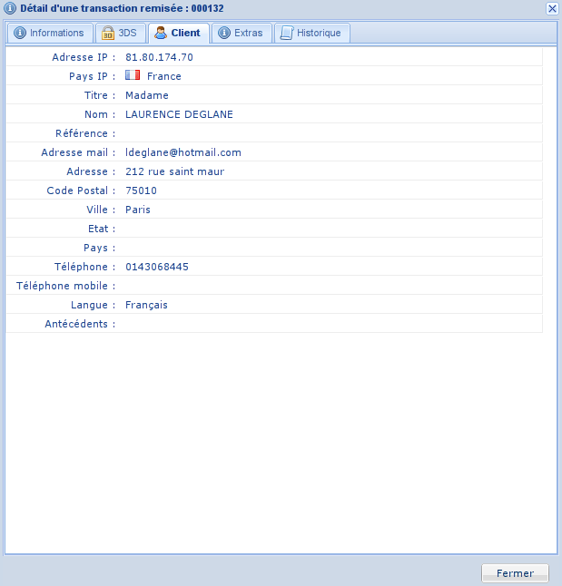562x586 pixels.
Task: Click the email ldeglane@hotmail.com
Action: coord(182,152)
